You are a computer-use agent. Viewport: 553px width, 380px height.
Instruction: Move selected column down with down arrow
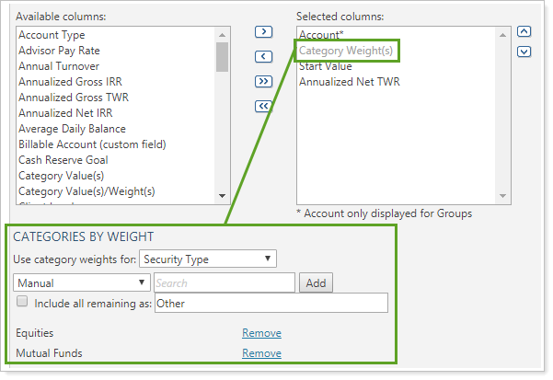pyautogui.click(x=524, y=52)
